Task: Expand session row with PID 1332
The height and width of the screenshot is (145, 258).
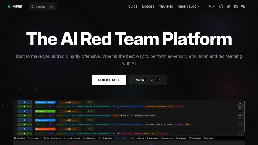Action: (x=25, y=124)
